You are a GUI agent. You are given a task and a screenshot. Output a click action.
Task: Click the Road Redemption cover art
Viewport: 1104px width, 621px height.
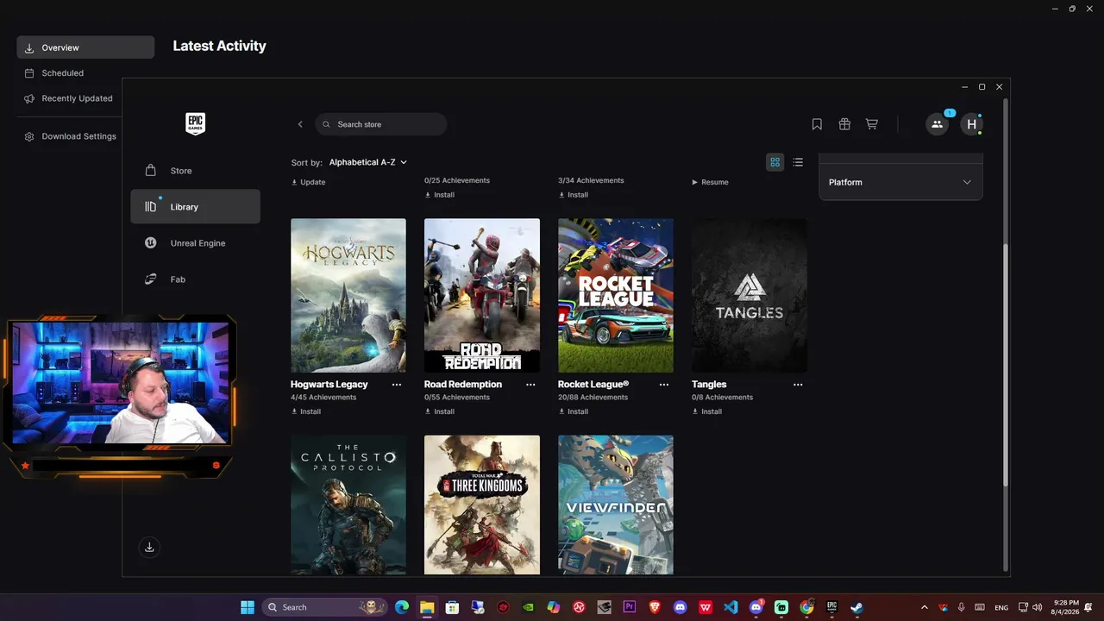pyautogui.click(x=482, y=295)
